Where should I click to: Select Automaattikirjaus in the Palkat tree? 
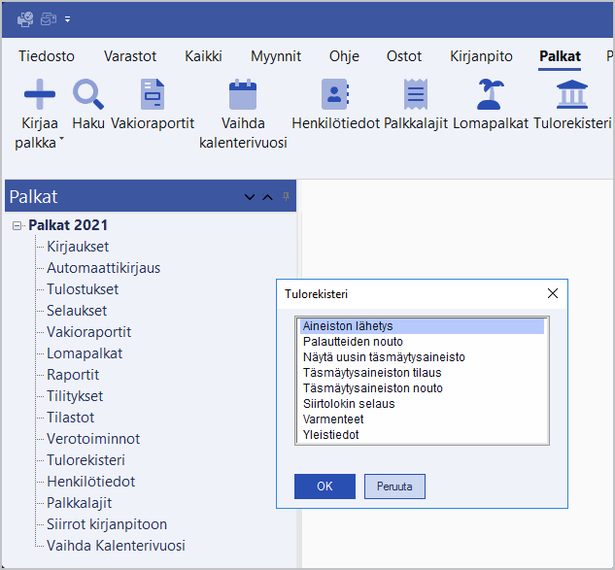[x=103, y=268]
